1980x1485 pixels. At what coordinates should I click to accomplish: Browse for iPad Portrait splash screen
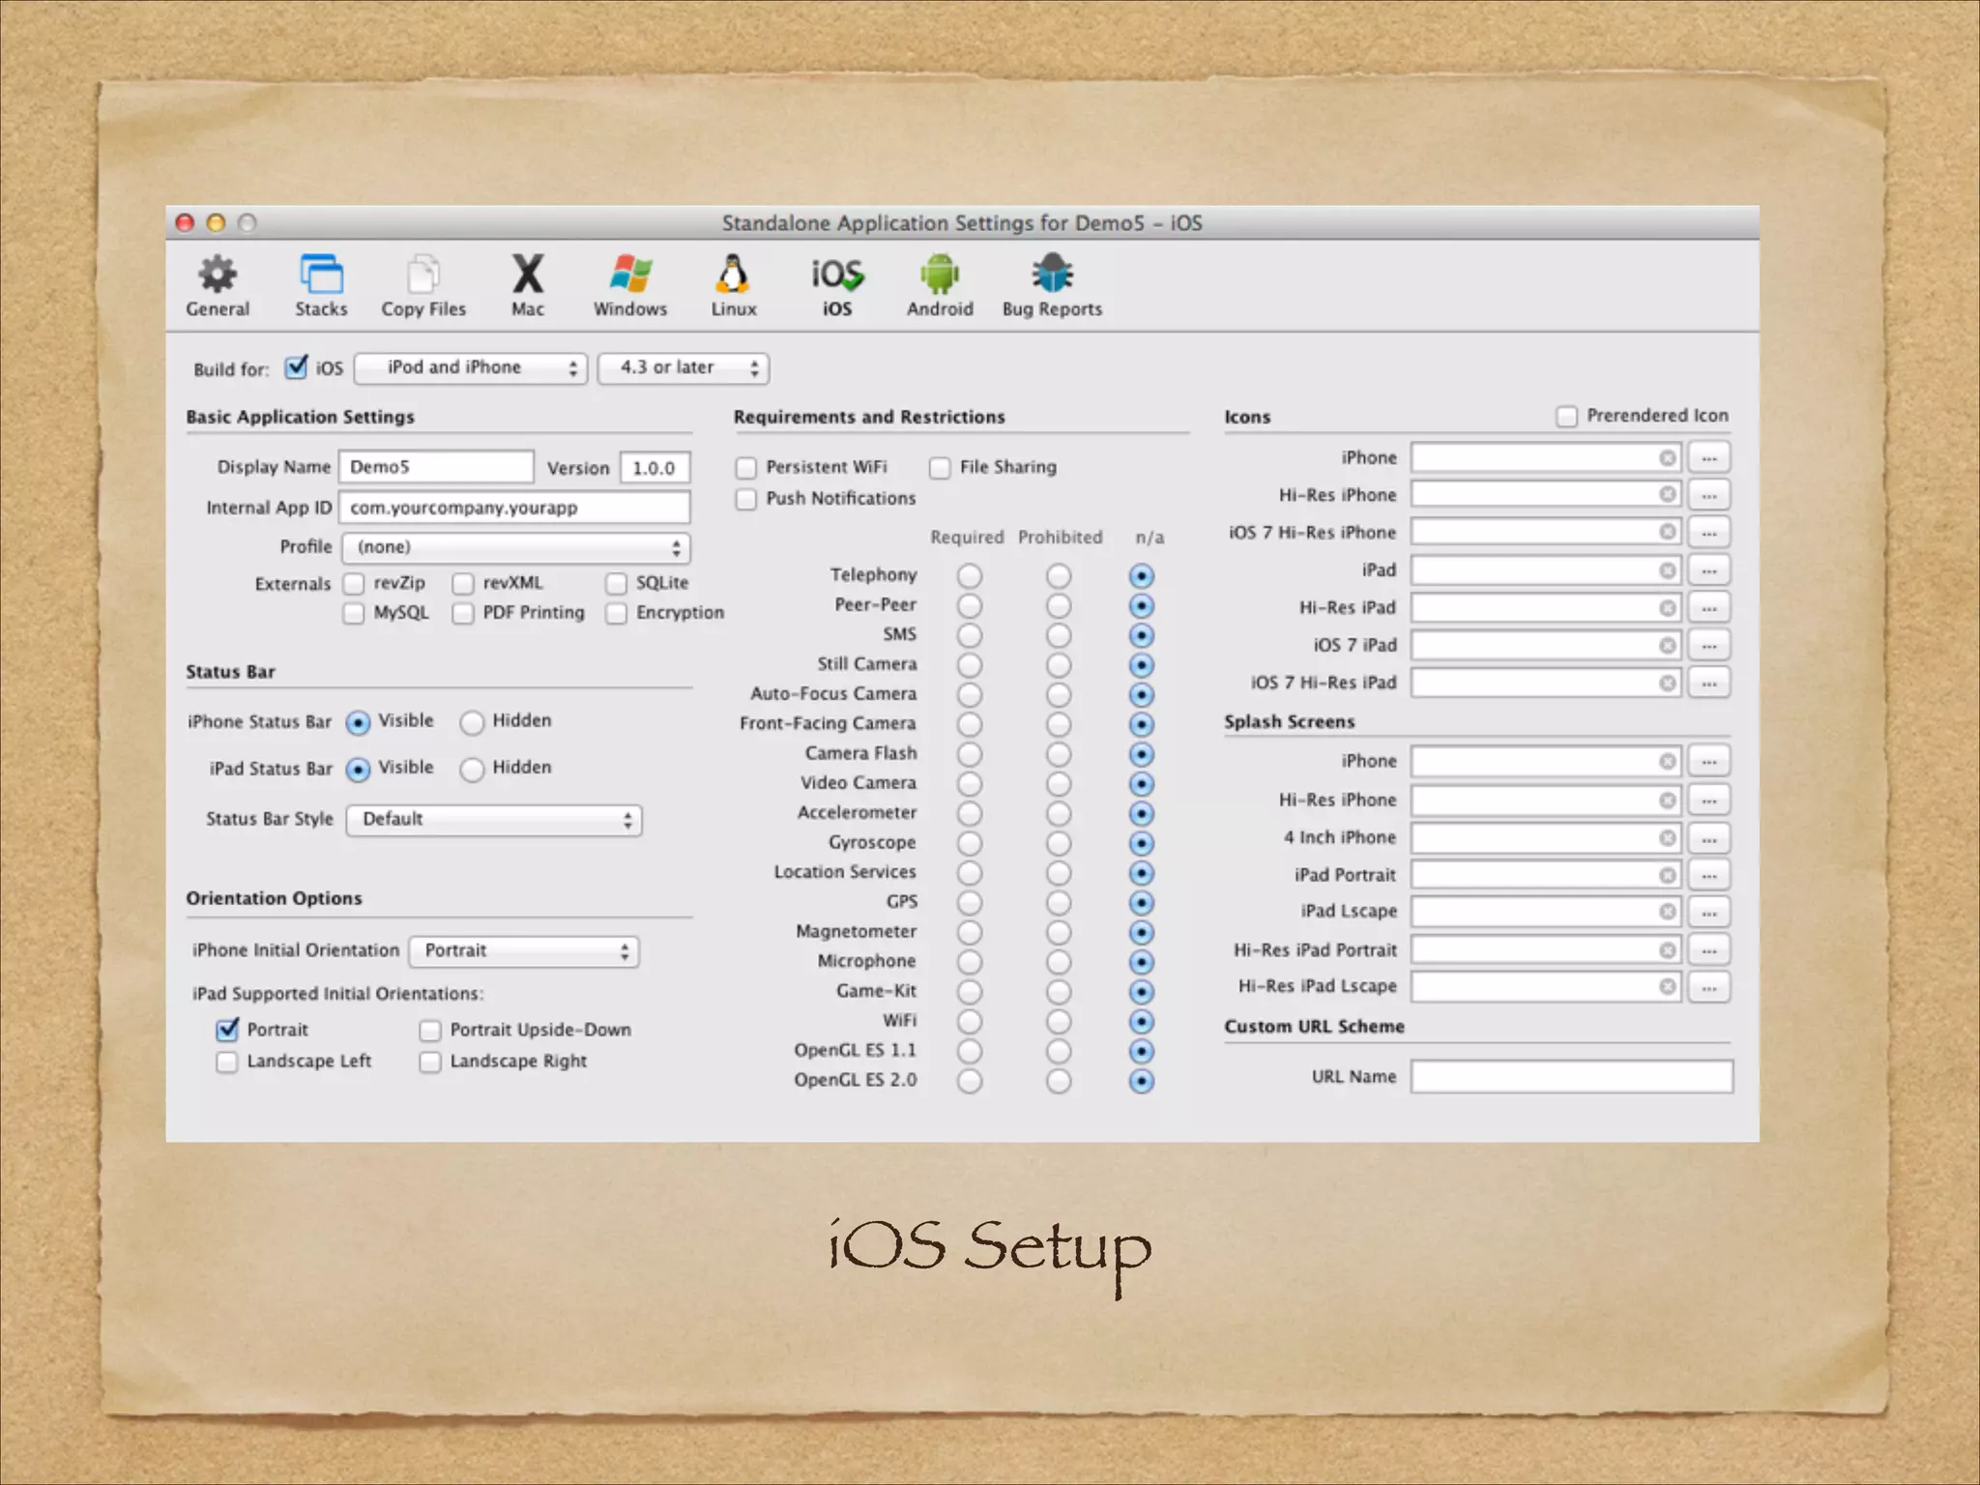(1708, 876)
